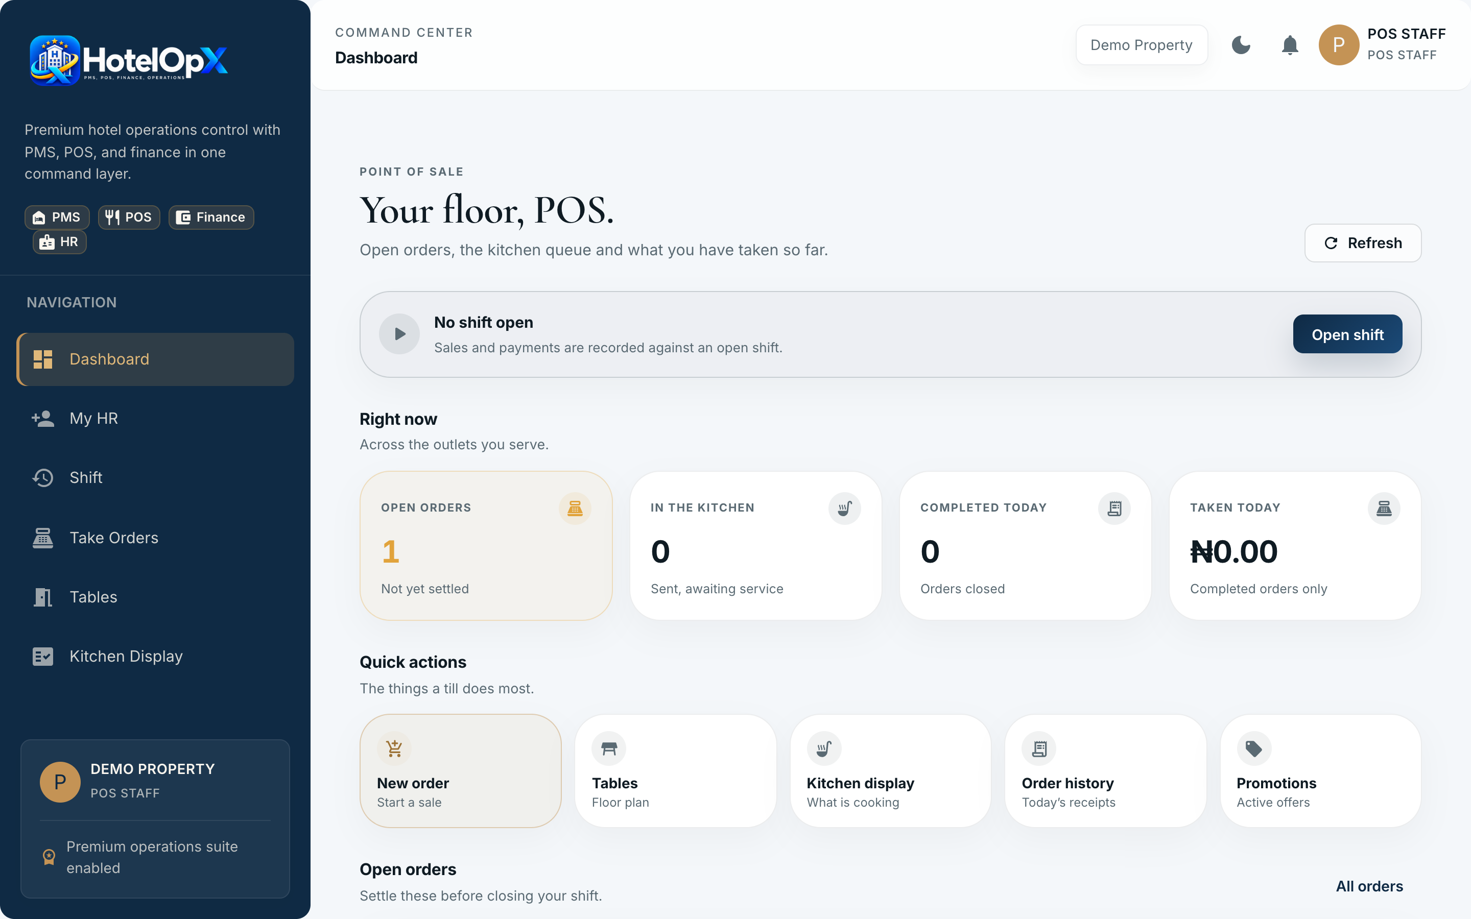Click the Taken Today till icon

[x=1384, y=508]
